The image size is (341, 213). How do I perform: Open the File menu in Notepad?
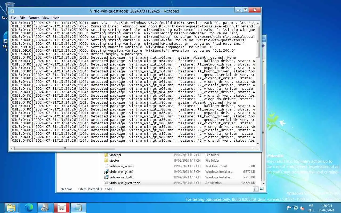coord(13,18)
